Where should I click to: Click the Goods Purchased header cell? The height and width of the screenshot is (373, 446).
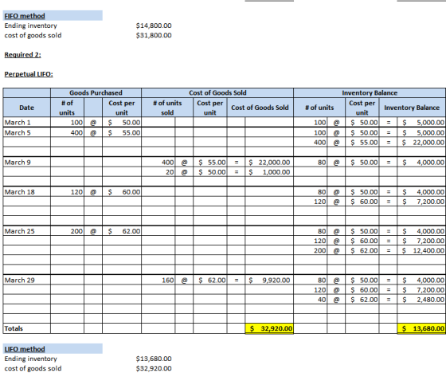[x=96, y=92]
